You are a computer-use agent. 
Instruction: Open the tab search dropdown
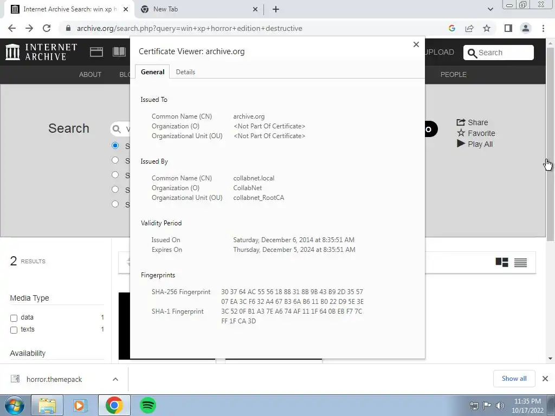(490, 9)
